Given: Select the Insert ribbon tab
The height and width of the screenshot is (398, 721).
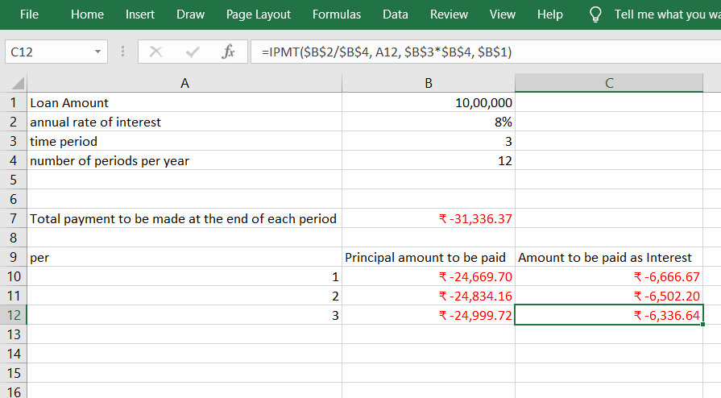Looking at the screenshot, I should coord(140,15).
